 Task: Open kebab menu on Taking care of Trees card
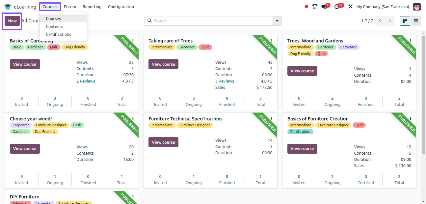272,41
